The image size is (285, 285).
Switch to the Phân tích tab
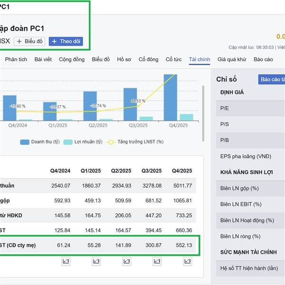pyautogui.click(x=16, y=59)
